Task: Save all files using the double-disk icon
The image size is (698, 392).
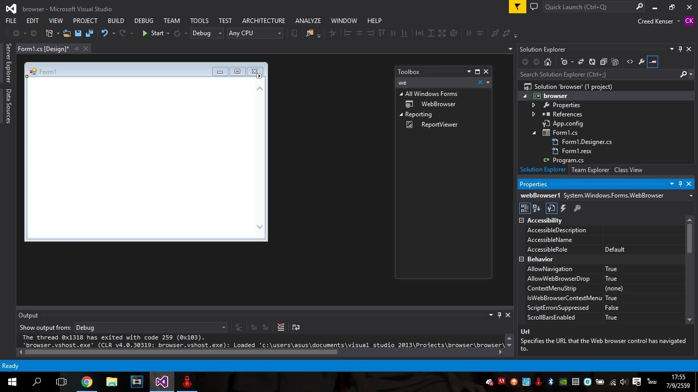Action: 89,33
